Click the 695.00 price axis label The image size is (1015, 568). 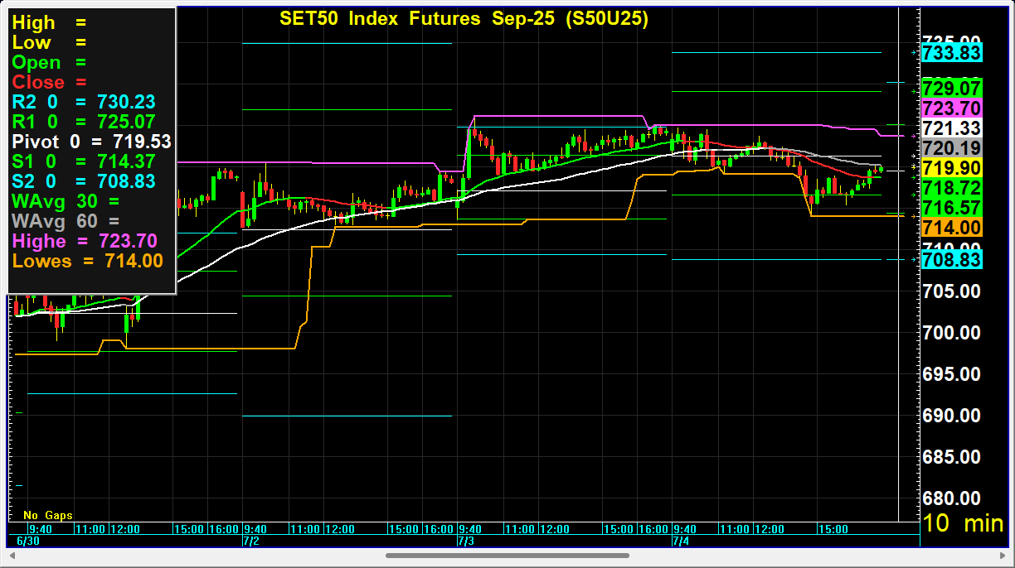point(952,374)
